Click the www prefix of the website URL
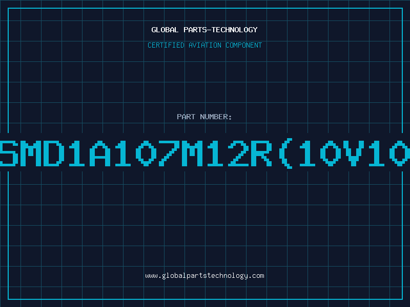Viewport: 410px width, 307px height. coord(152,276)
